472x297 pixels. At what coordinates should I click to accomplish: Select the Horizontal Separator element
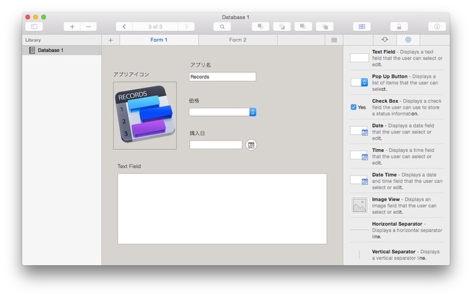tap(359, 230)
